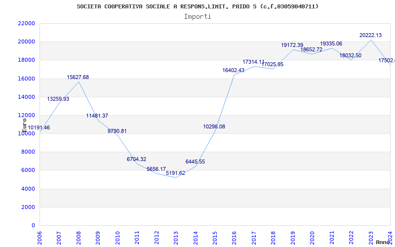Select data label 17314.11
This screenshot has width=395, height=247.
tap(254, 62)
